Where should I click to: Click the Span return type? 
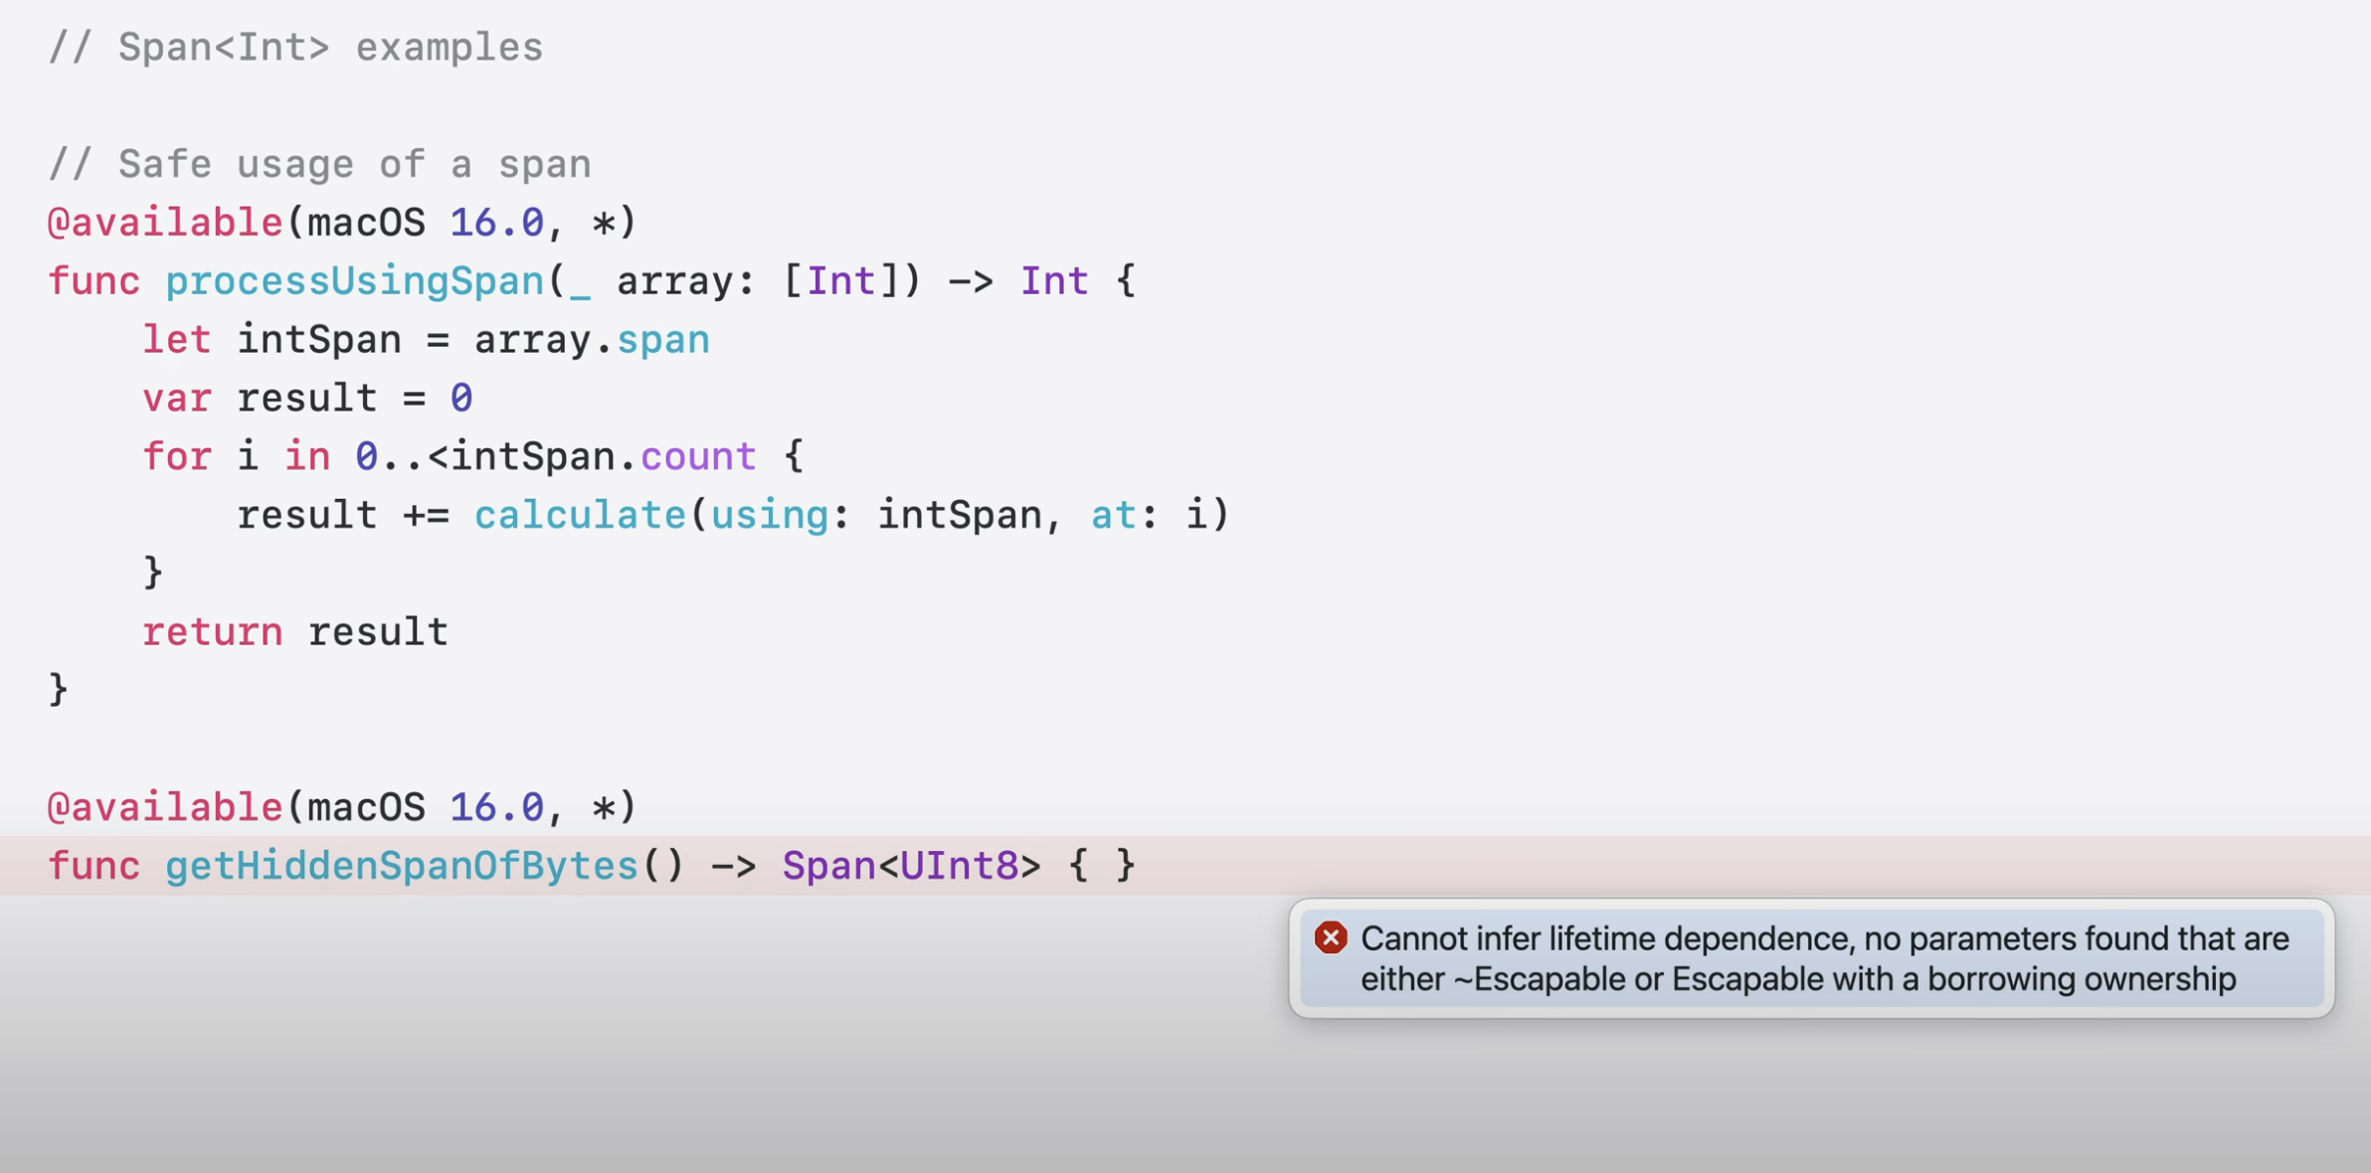tap(827, 866)
